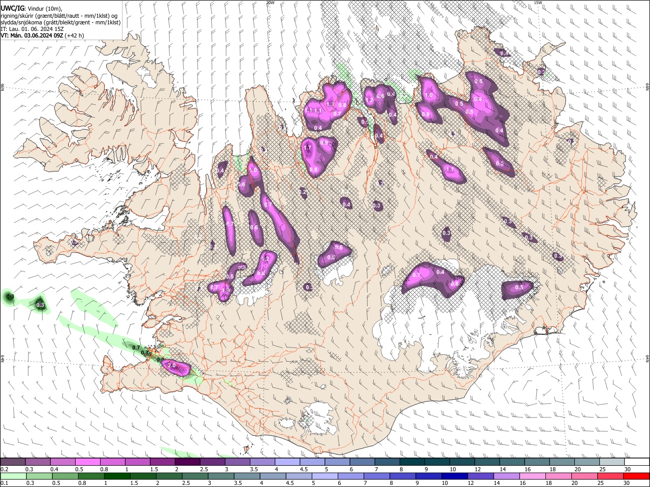Click the purple bottom-row swatch between 12 and 14

click(x=481, y=476)
